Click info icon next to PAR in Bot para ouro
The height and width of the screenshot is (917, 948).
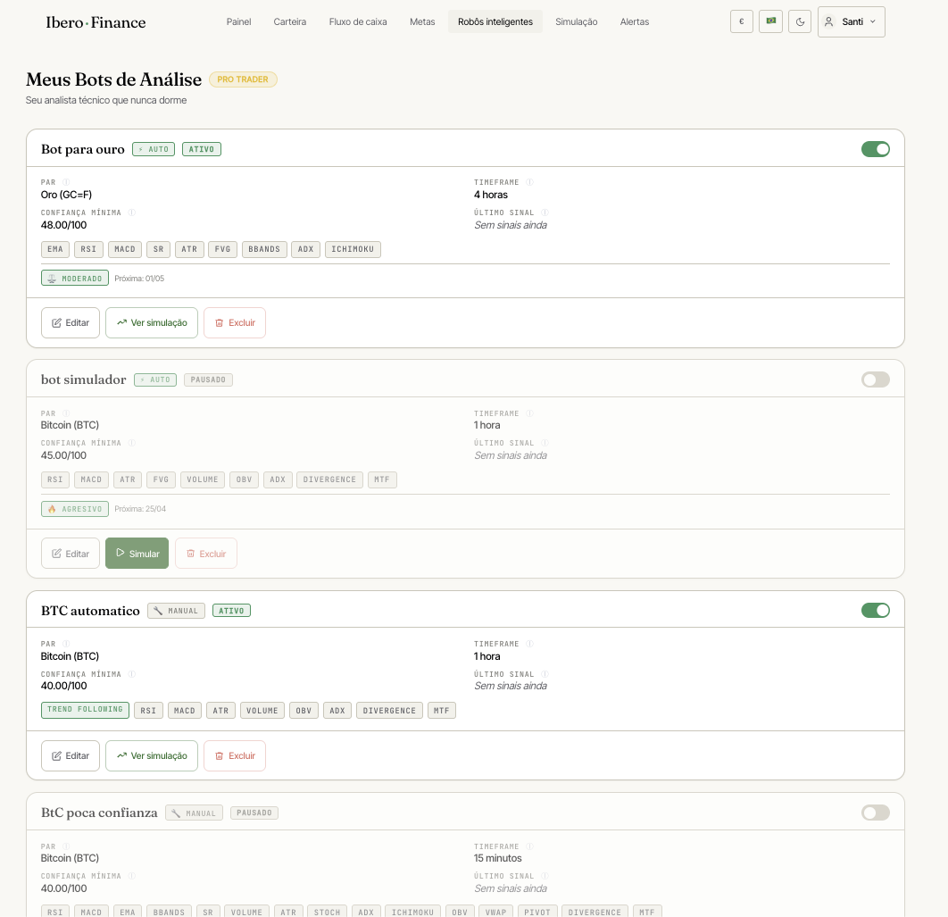66,182
